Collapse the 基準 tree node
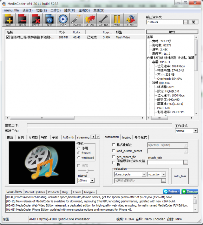The image size is (203, 225). click(150, 37)
